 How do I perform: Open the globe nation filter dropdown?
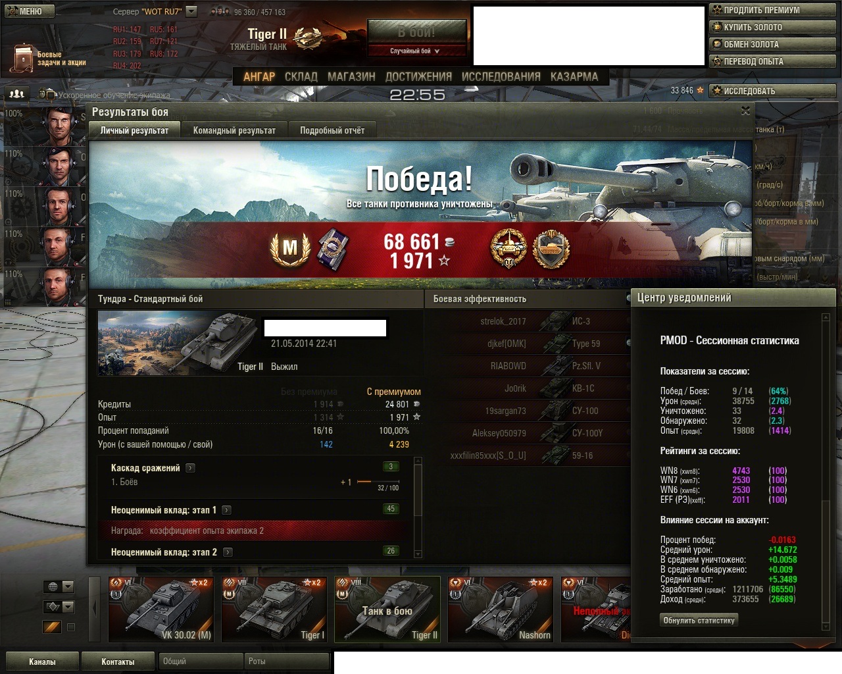[59, 586]
